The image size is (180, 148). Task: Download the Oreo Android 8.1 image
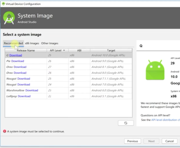20,67
